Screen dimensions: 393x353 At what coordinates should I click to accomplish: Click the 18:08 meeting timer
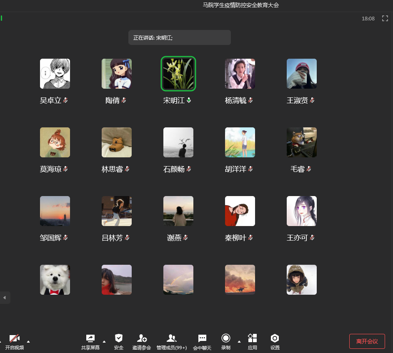[368, 19]
